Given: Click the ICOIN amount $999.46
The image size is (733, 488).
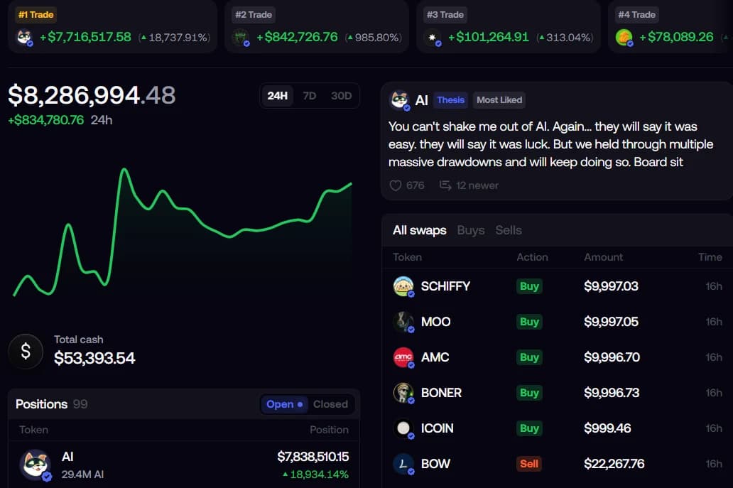Looking at the screenshot, I should 607,428.
